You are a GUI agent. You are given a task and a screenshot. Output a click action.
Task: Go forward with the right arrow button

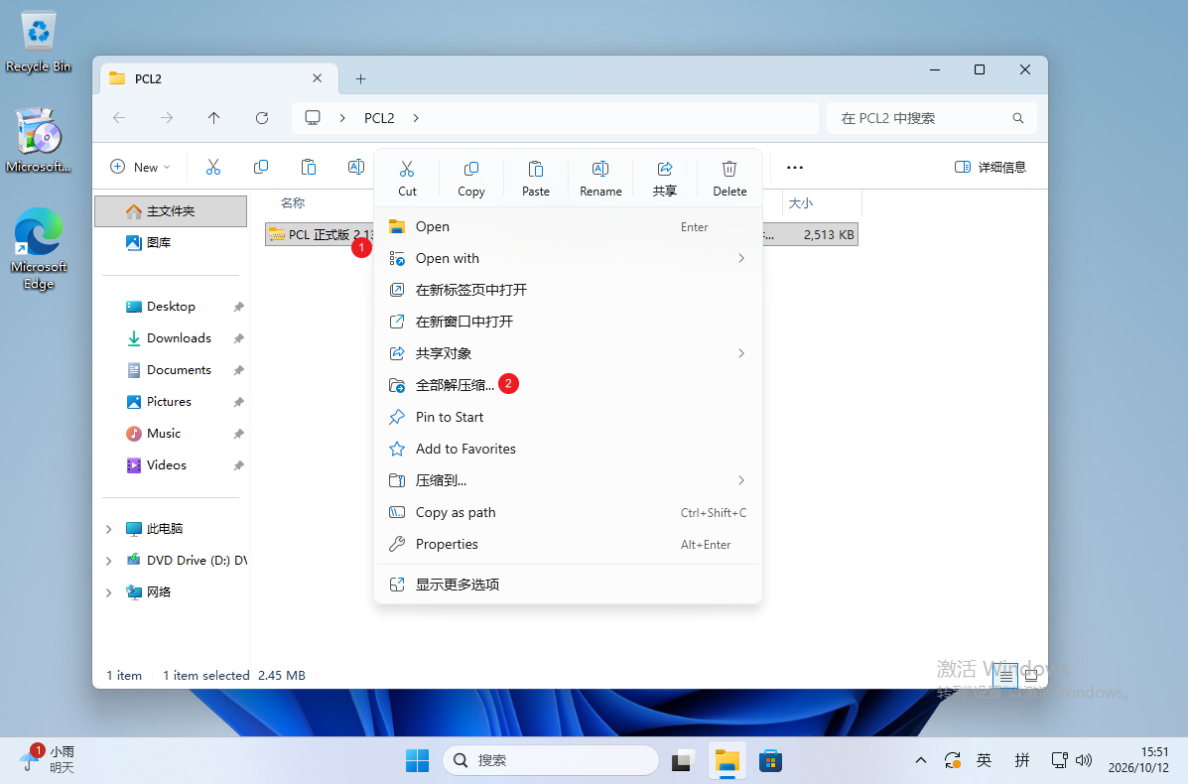167,118
